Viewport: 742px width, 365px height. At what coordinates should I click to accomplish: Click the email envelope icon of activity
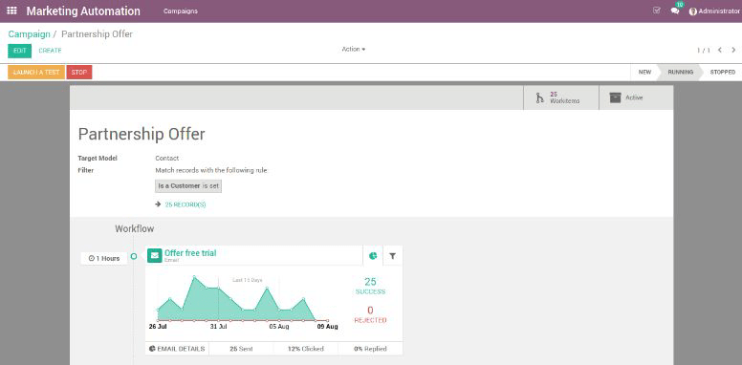(155, 256)
